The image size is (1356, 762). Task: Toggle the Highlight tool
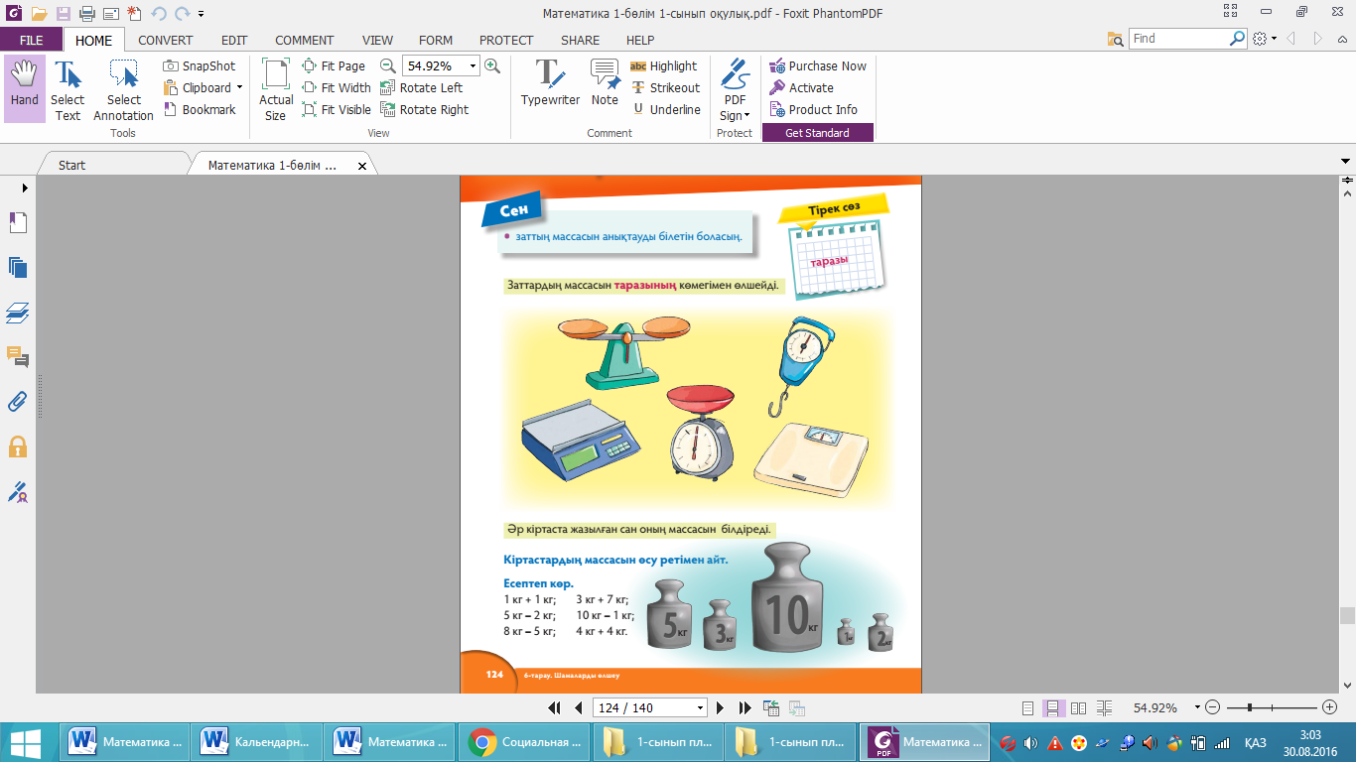[664, 66]
